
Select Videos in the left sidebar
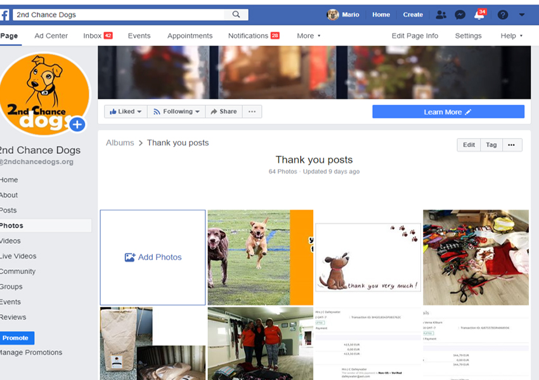(10, 241)
